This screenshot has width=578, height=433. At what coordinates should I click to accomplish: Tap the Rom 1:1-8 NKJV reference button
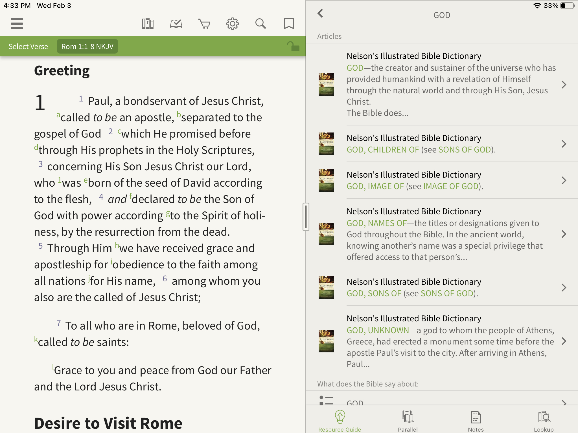87,47
